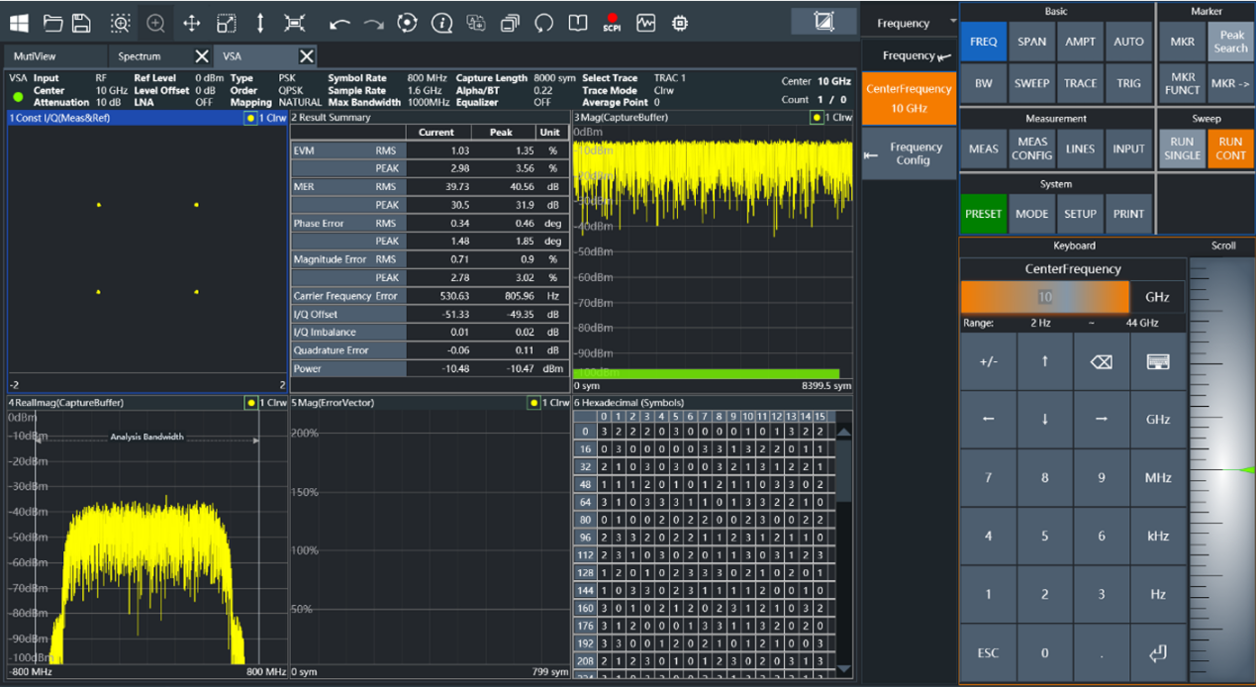This screenshot has width=1256, height=687.
Task: Toggle RUN SINGLE sweep mode
Action: (x=1182, y=148)
